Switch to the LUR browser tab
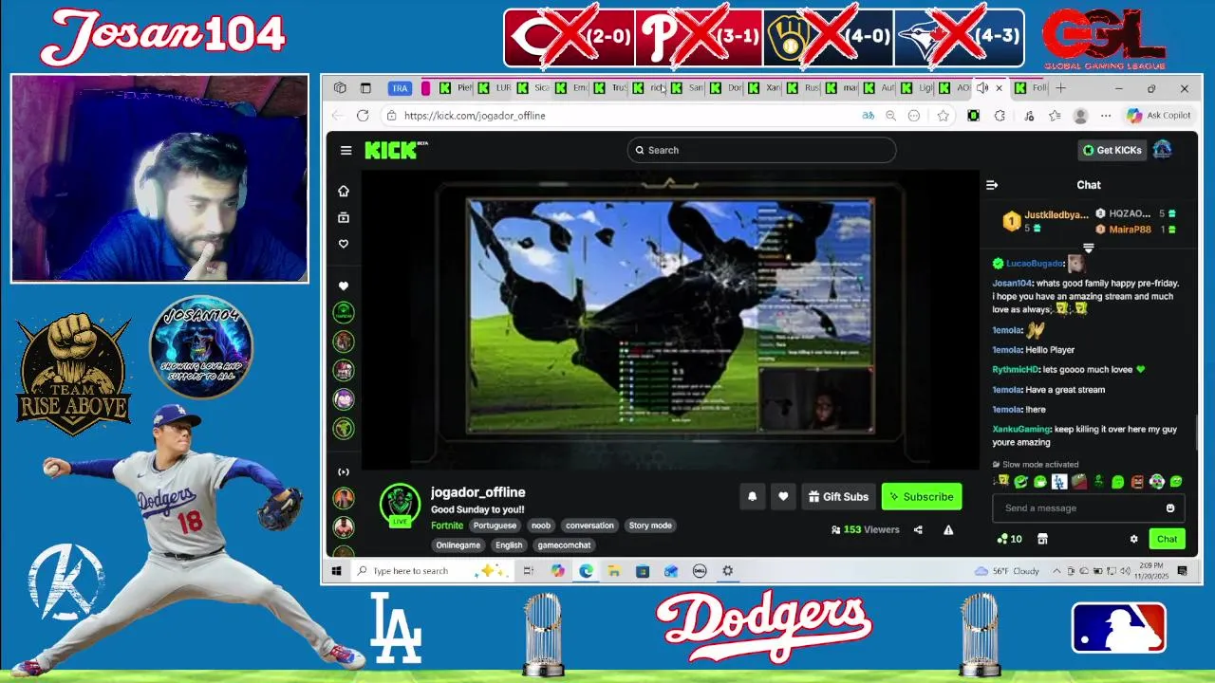The width and height of the screenshot is (1215, 683). [495, 88]
